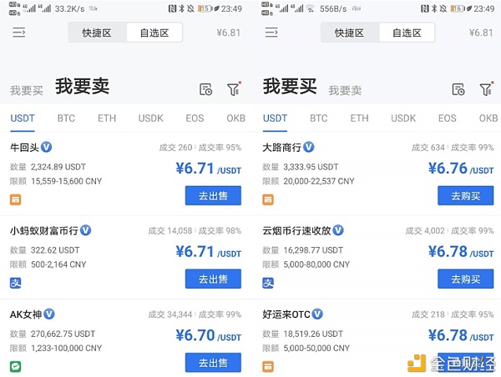The image size is (501, 377).
Task: Select ETH tab in right screen
Action: tap(359, 118)
